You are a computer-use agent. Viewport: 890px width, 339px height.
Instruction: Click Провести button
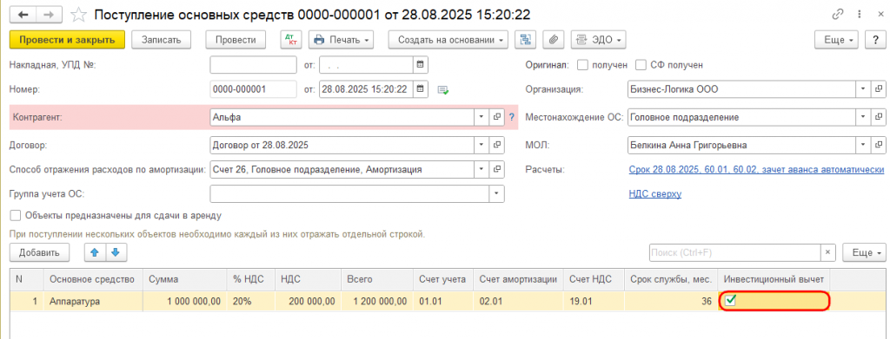(236, 40)
